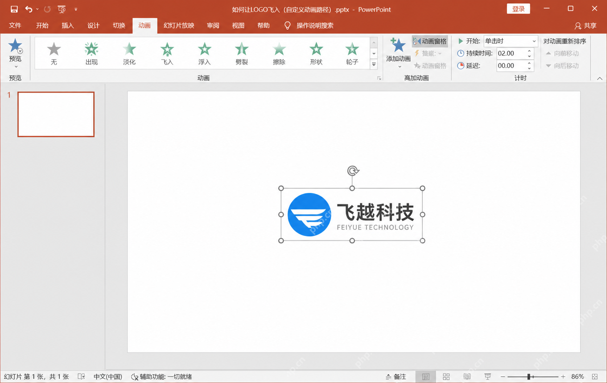Switch to the 切换 tab

[119, 25]
